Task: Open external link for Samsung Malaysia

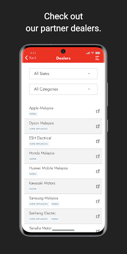Action: [98, 201]
